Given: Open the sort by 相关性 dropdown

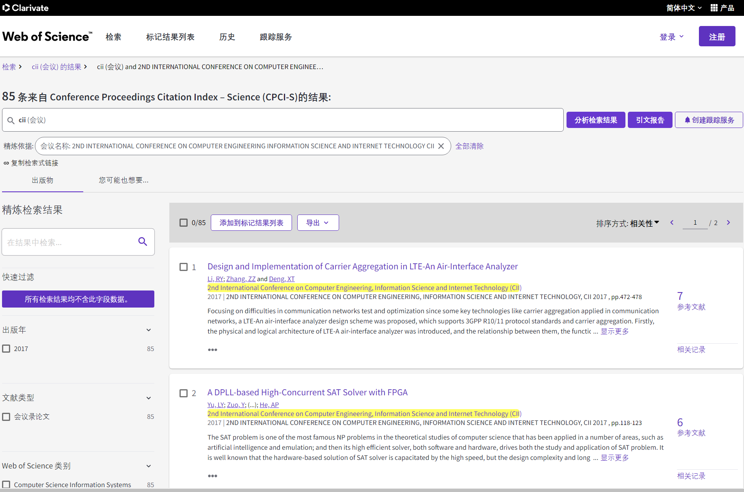Looking at the screenshot, I should click(644, 223).
